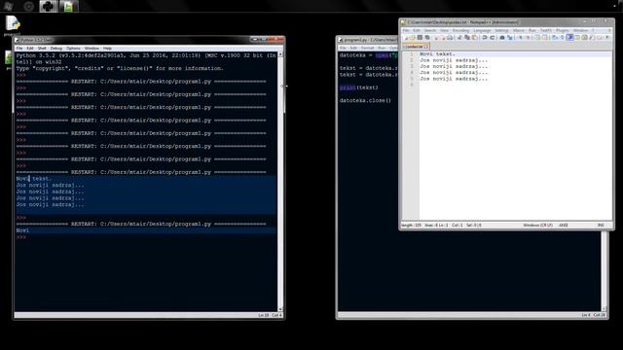Open Shell menu in Python Shell window
Viewport: 623px width, 350px height.
coord(42,48)
